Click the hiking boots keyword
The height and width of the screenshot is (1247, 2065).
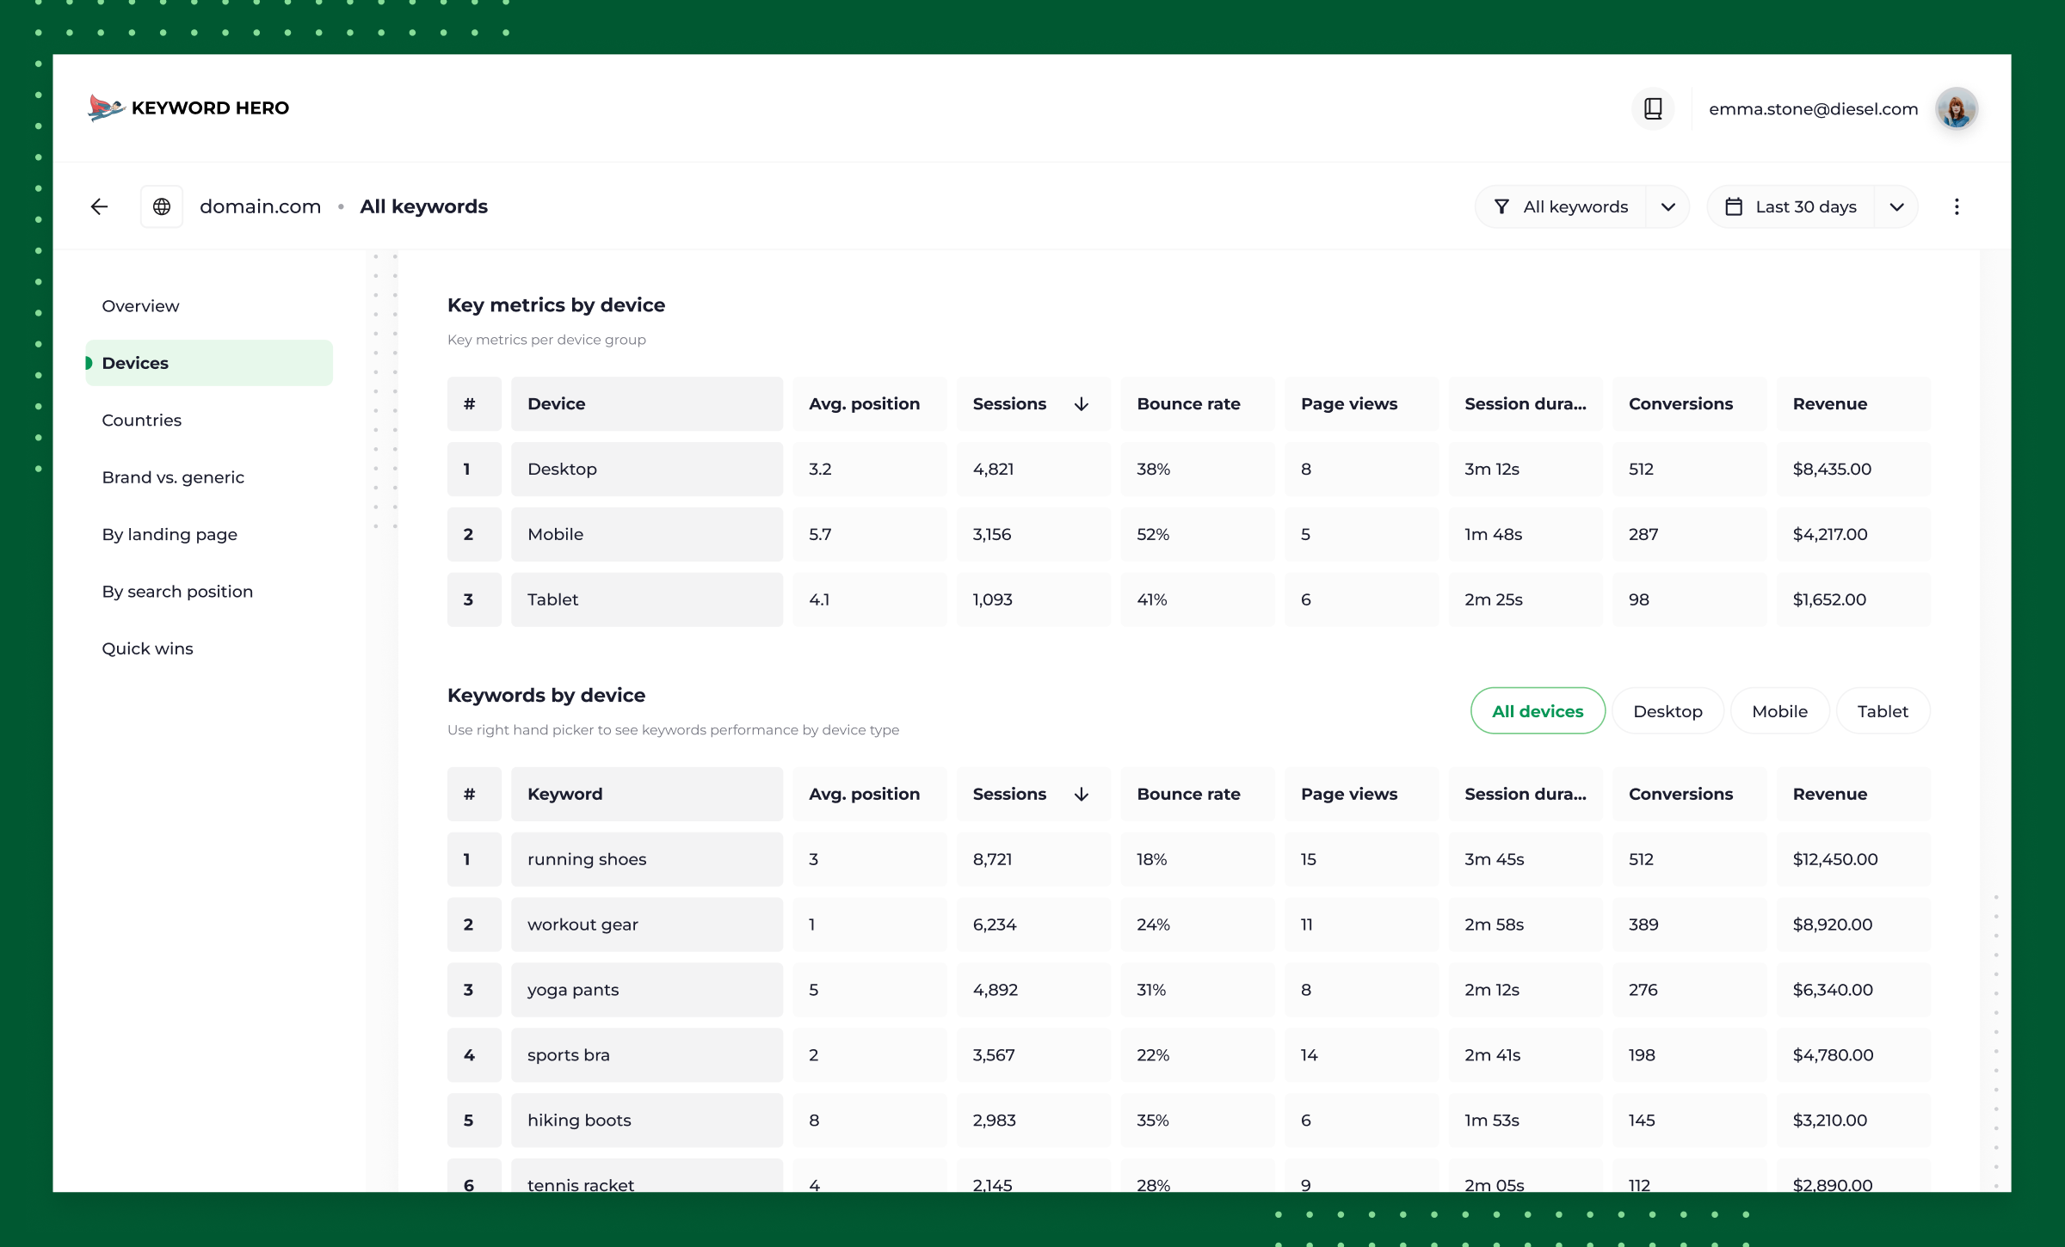pos(647,1121)
